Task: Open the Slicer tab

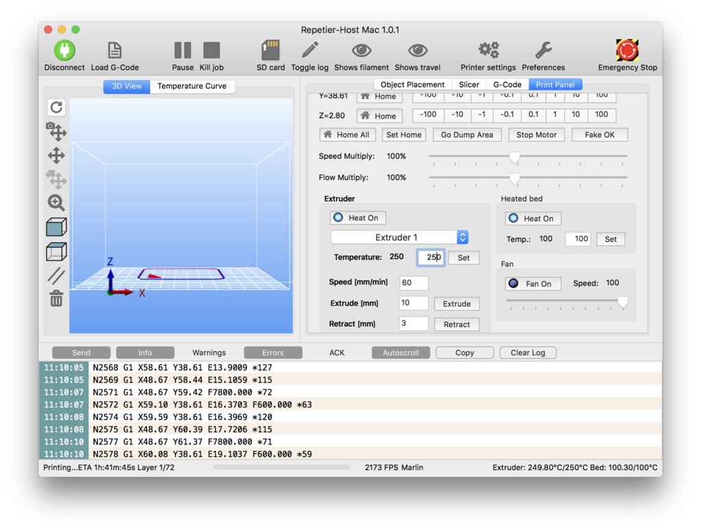Action: (x=469, y=84)
